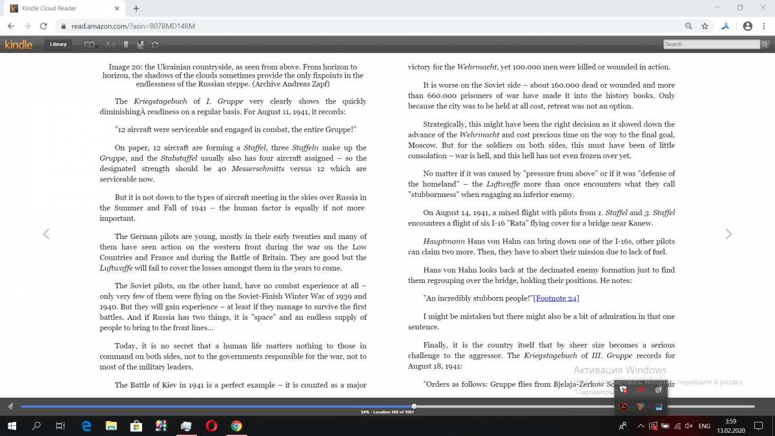The image size is (775, 436).
Task: Switch the ENG input language
Action: pyautogui.click(x=705, y=426)
